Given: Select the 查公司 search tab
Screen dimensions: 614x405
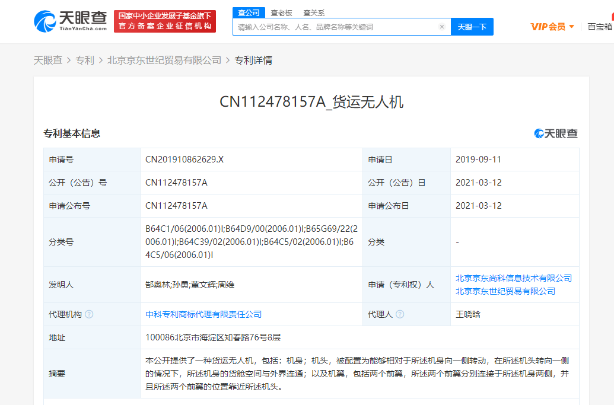Looking at the screenshot, I should [x=249, y=12].
